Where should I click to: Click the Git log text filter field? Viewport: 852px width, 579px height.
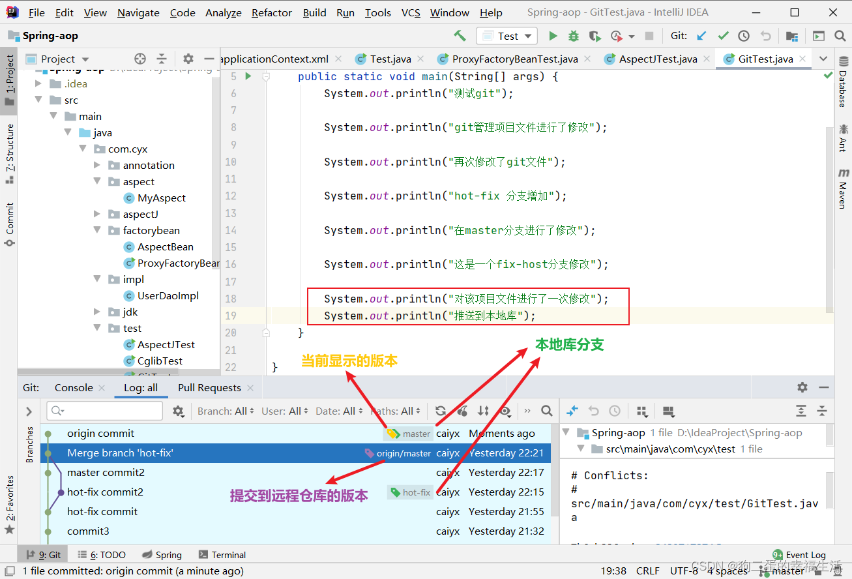pyautogui.click(x=105, y=411)
